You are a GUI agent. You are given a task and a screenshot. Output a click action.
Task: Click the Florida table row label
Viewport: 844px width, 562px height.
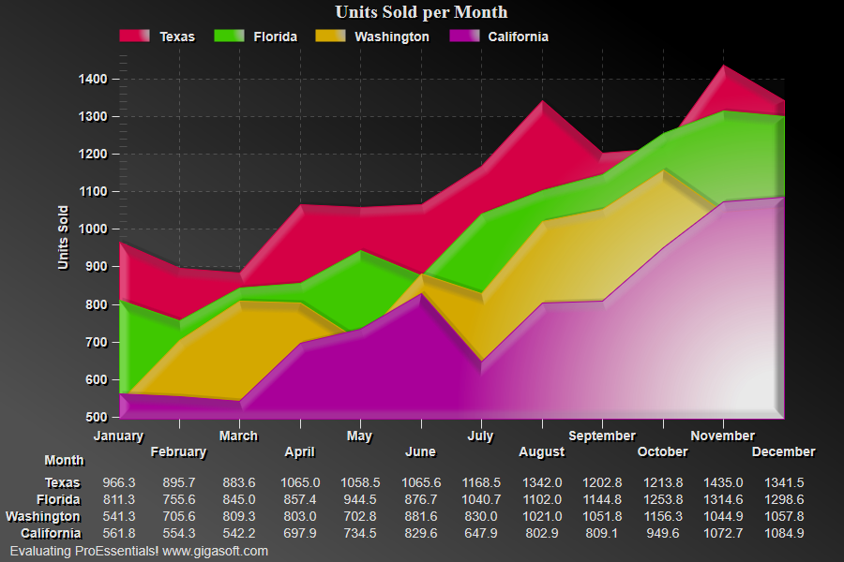coord(58,500)
